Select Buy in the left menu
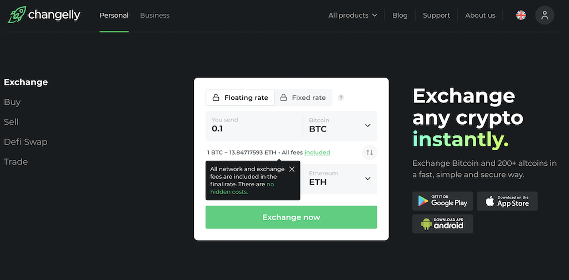The height and width of the screenshot is (280, 569). click(x=12, y=102)
